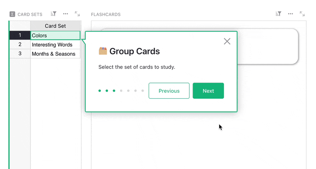Select row number 2 header
This screenshot has height=169, width=316.
[x=20, y=45]
